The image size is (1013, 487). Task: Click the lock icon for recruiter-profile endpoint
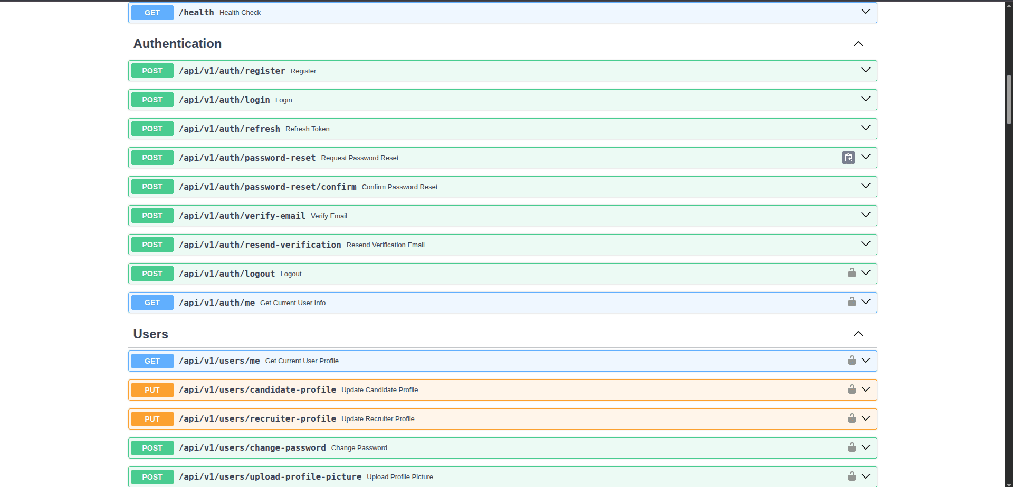tap(852, 418)
